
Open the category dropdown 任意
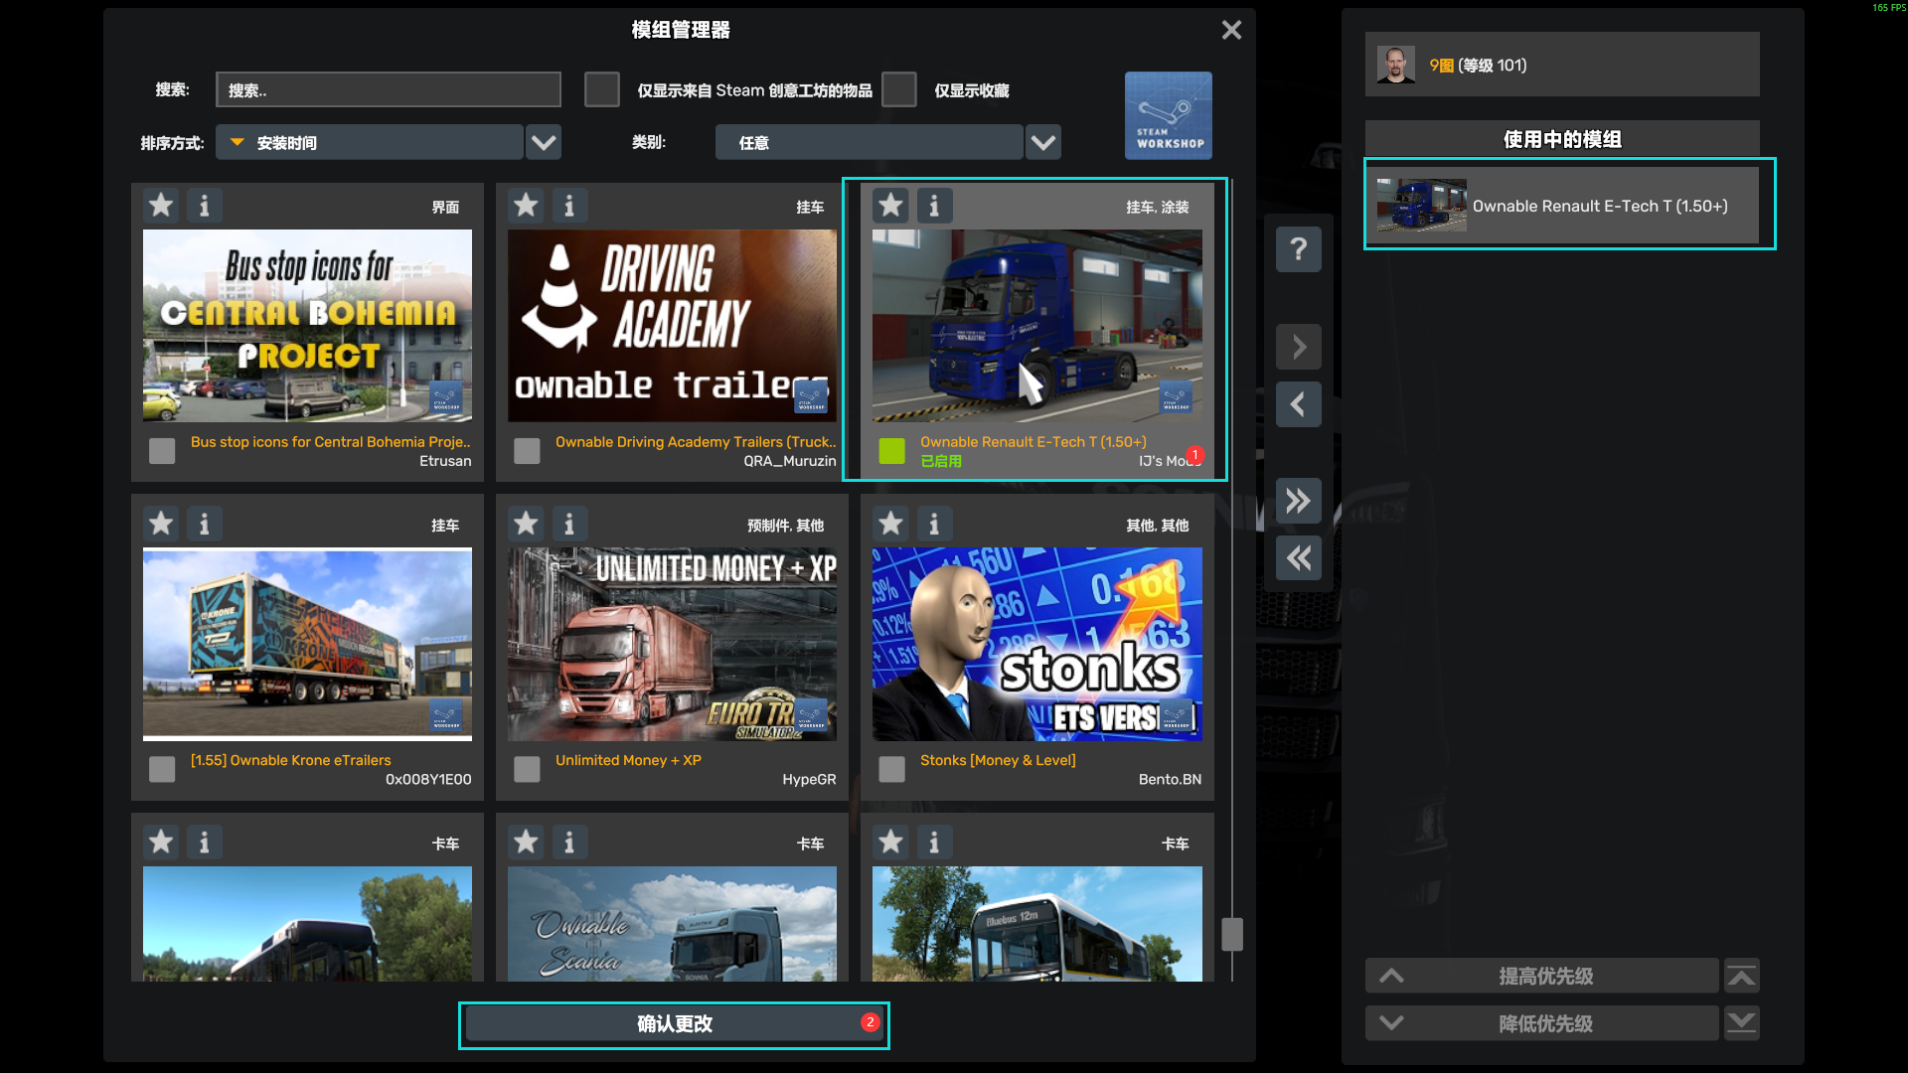click(x=869, y=142)
